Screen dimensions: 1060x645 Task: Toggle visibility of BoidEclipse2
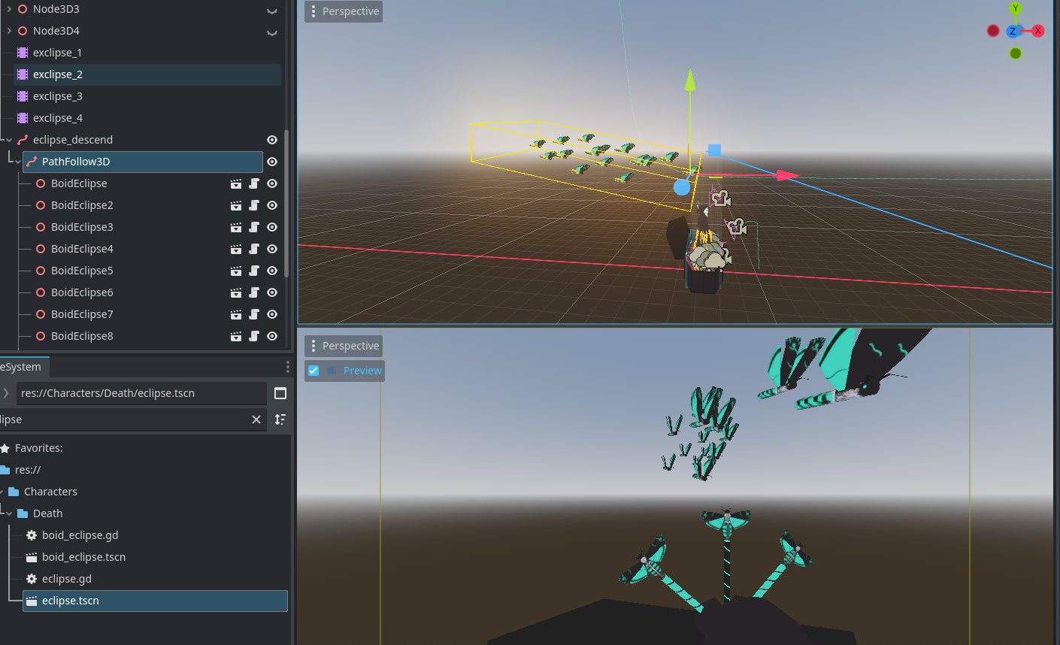click(x=272, y=205)
